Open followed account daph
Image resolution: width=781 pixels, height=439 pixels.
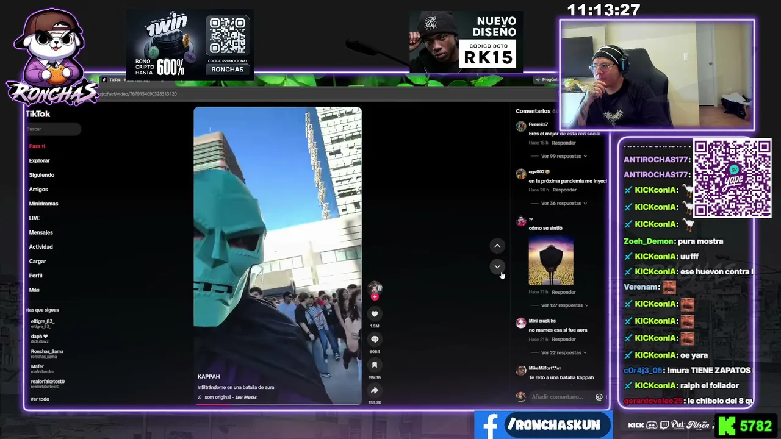point(40,338)
